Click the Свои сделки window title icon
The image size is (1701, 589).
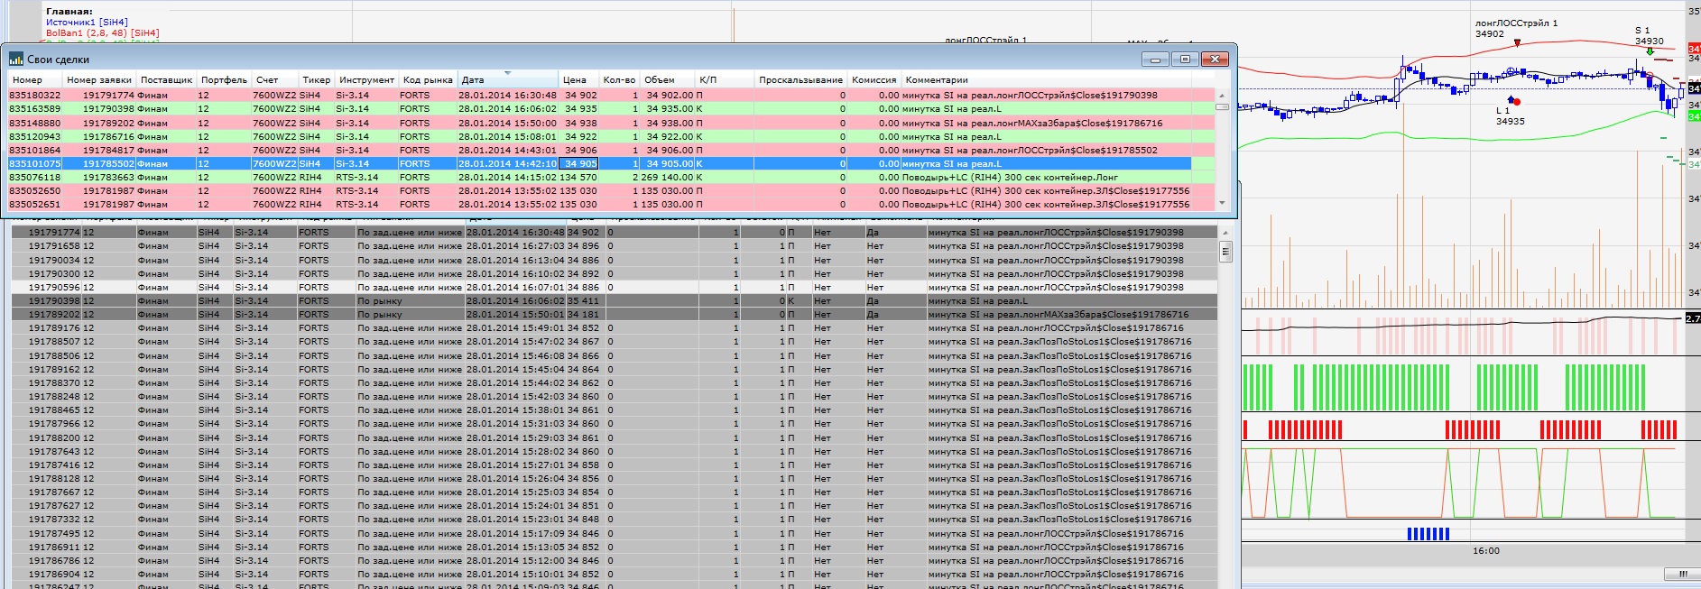[x=16, y=60]
